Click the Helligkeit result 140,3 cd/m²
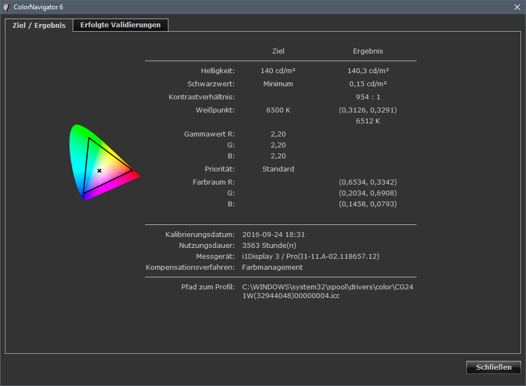This screenshot has width=526, height=386. [x=368, y=70]
